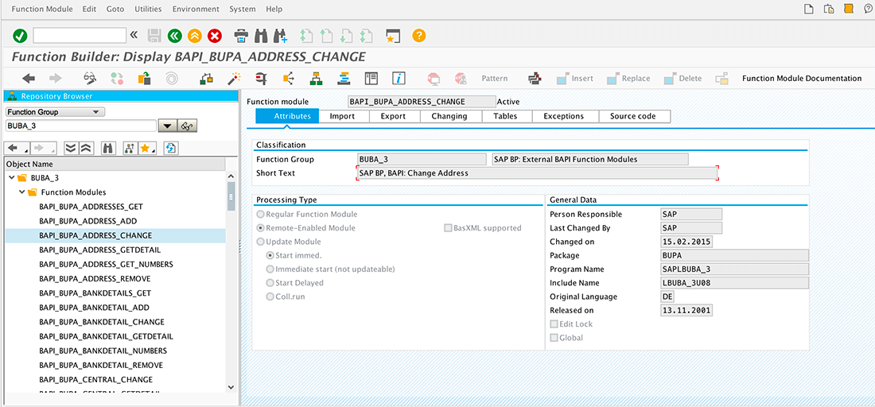
Task: Click the Save diskette icon
Action: click(x=154, y=35)
